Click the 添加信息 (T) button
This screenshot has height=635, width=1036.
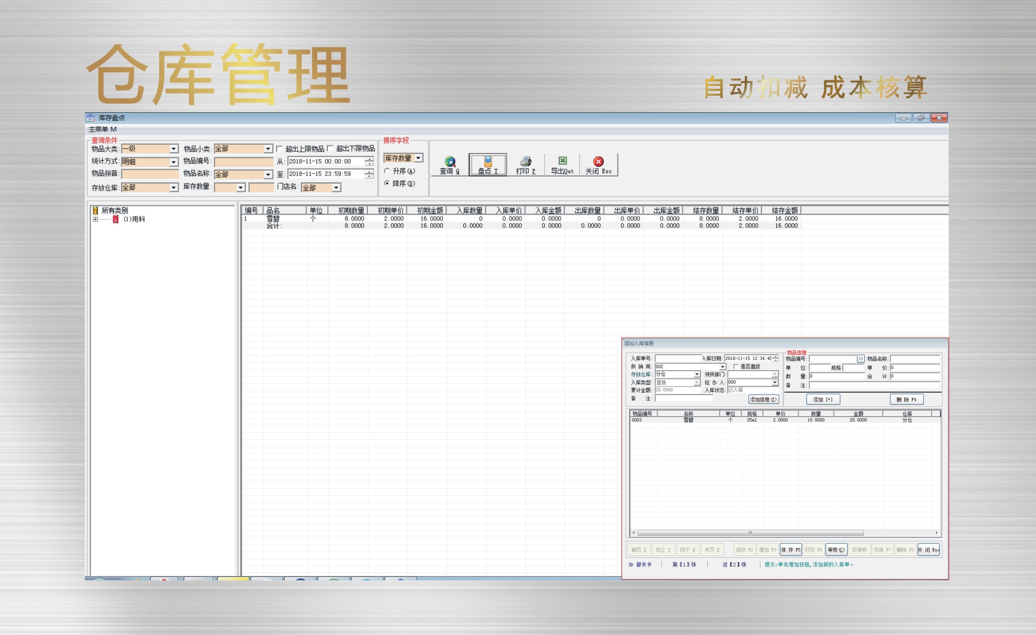click(763, 399)
